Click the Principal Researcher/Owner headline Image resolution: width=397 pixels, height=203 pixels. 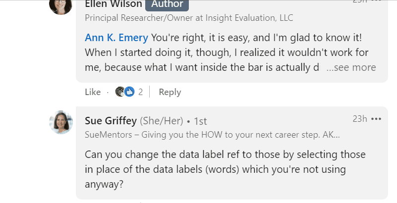(189, 18)
